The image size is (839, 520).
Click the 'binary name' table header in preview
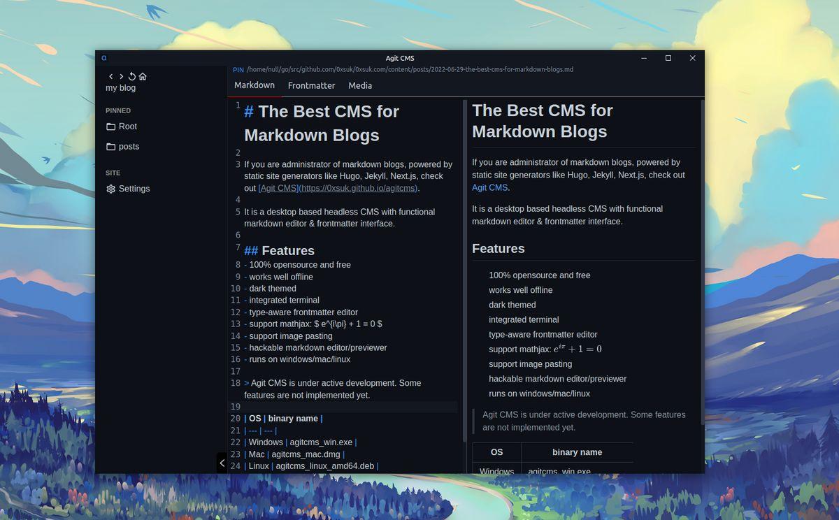(577, 452)
